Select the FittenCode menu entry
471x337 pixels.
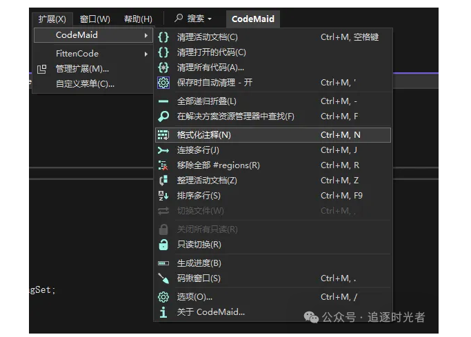click(93, 54)
